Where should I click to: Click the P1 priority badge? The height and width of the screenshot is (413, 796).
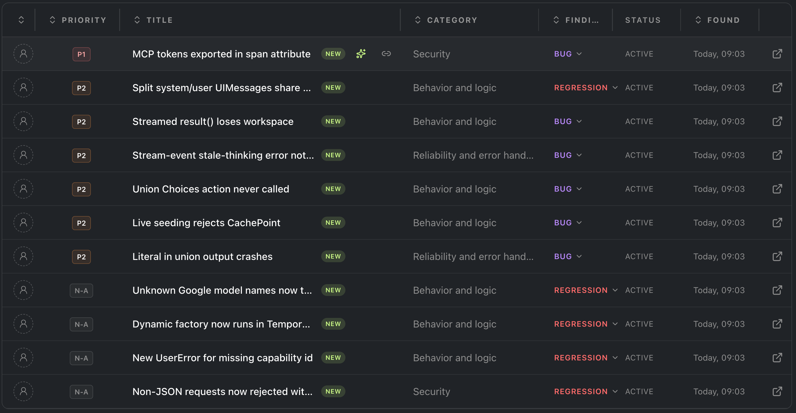[81, 54]
